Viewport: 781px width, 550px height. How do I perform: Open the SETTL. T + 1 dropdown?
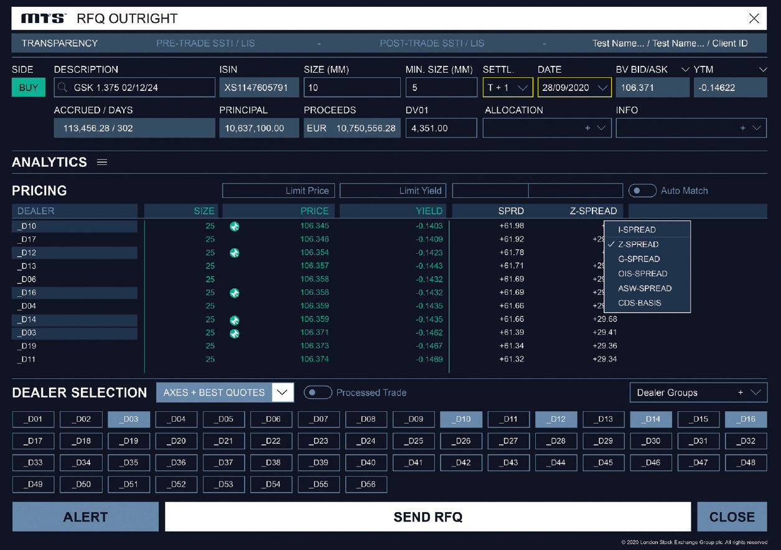[x=508, y=88]
